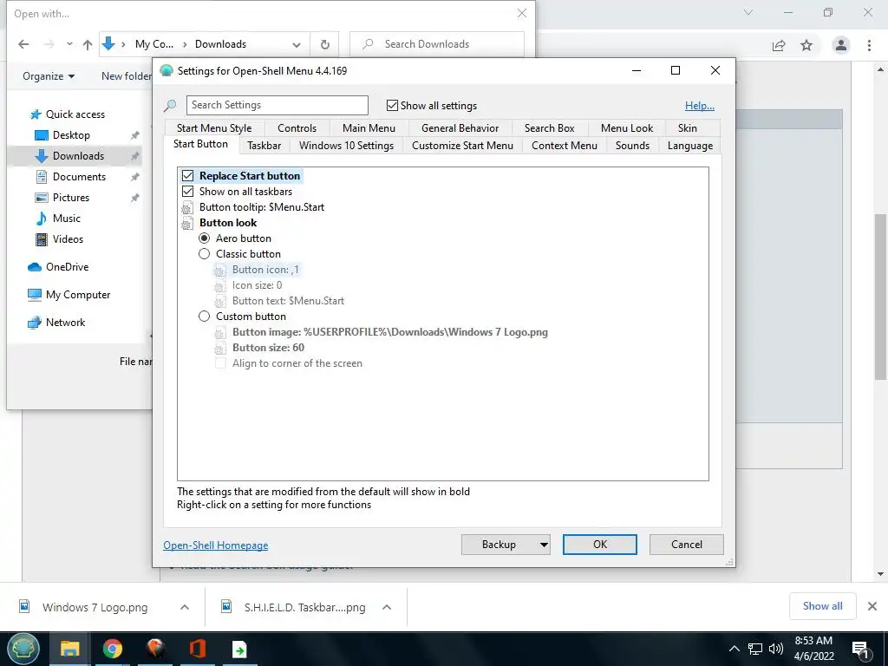The height and width of the screenshot is (666, 888).
Task: Visit the Open-Shell Homepage link
Action: click(x=216, y=545)
